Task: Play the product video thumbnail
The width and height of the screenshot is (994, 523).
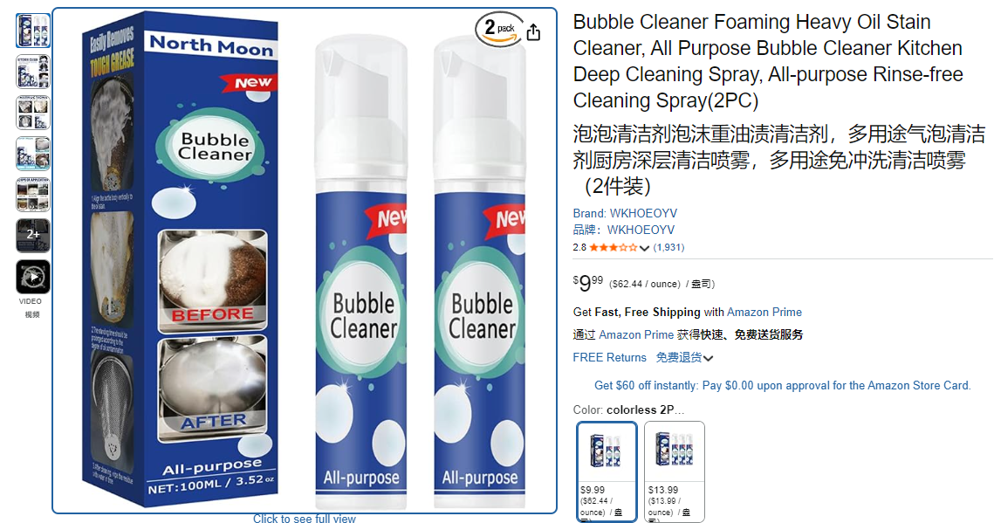Action: point(33,277)
